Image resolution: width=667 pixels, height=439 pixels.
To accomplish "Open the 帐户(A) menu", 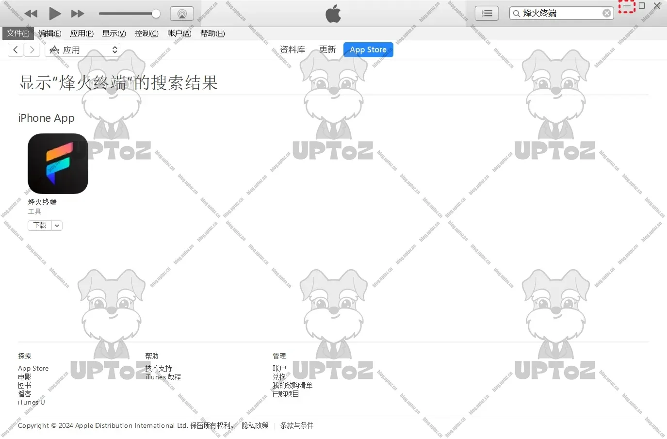I will pyautogui.click(x=179, y=33).
